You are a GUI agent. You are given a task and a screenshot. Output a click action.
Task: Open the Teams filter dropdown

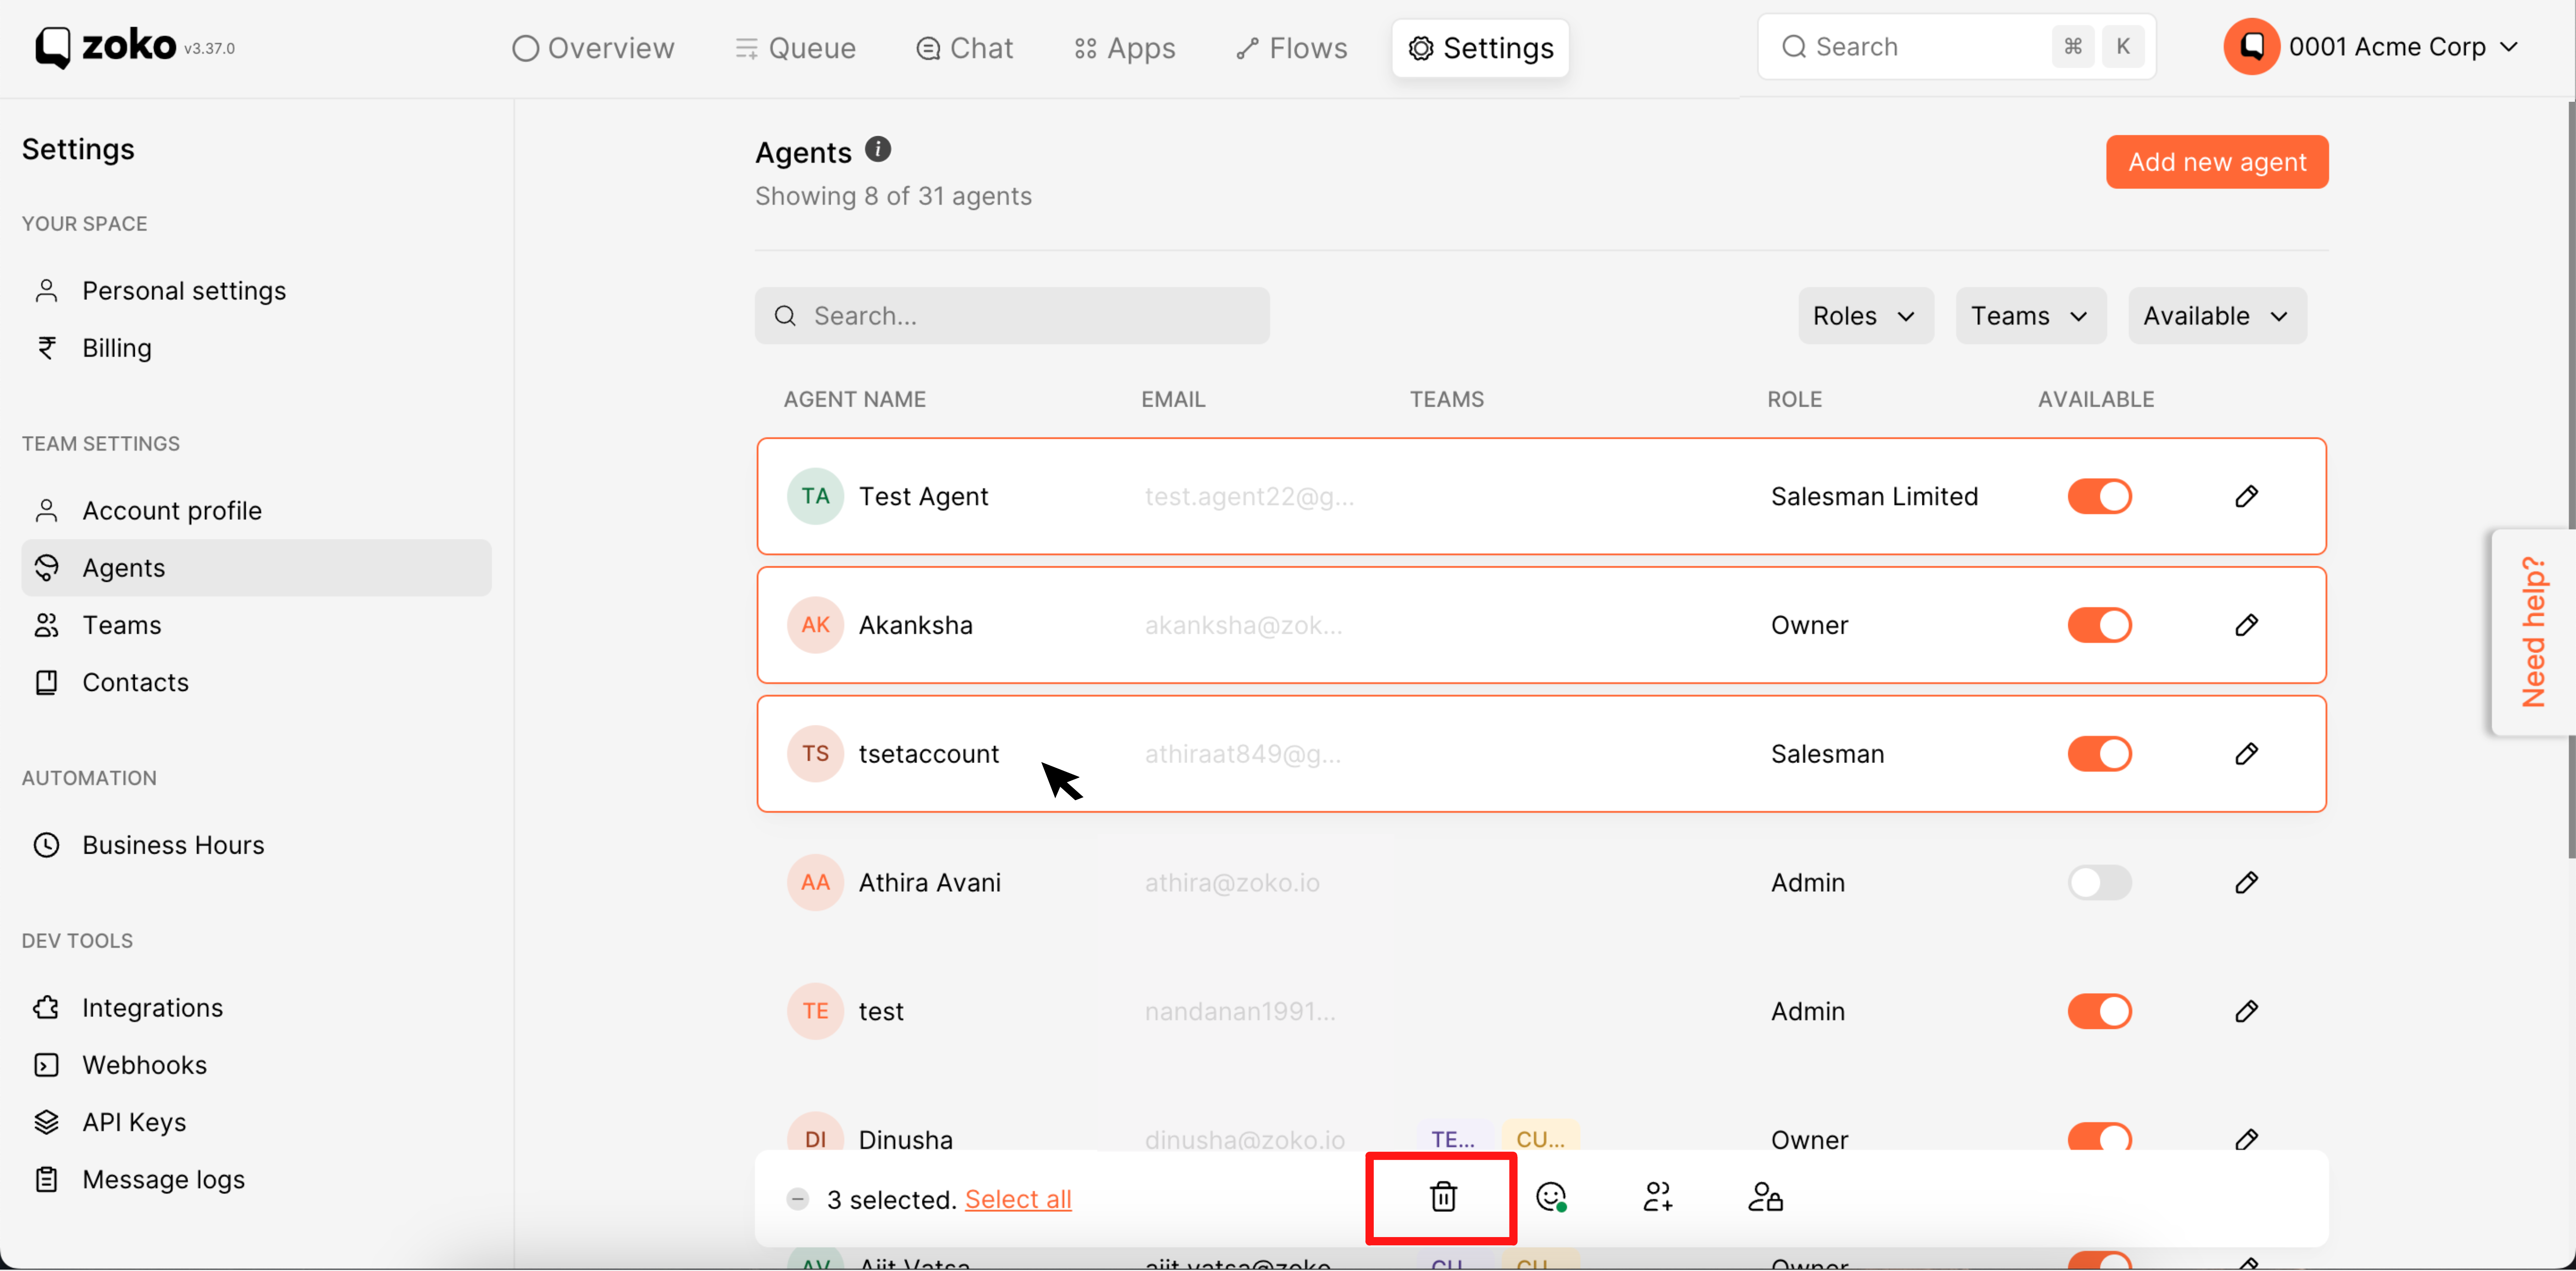[2030, 316]
